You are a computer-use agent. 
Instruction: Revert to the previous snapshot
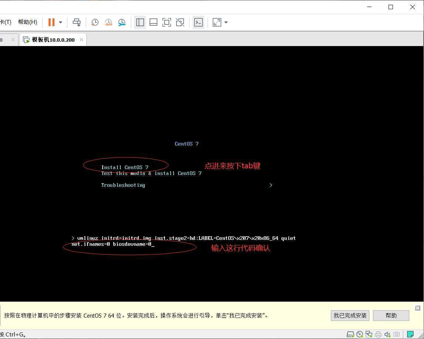(x=109, y=22)
